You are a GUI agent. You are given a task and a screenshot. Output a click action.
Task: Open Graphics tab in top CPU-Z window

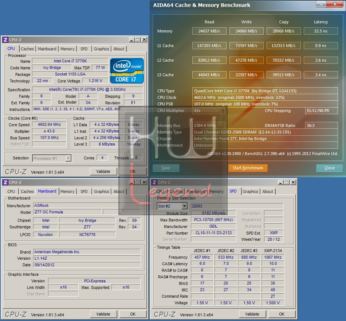tap(102, 49)
